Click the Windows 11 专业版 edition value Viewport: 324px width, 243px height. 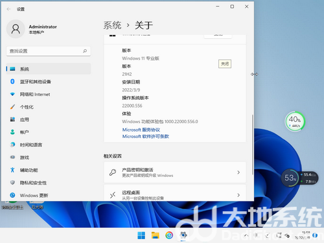(x=141, y=58)
